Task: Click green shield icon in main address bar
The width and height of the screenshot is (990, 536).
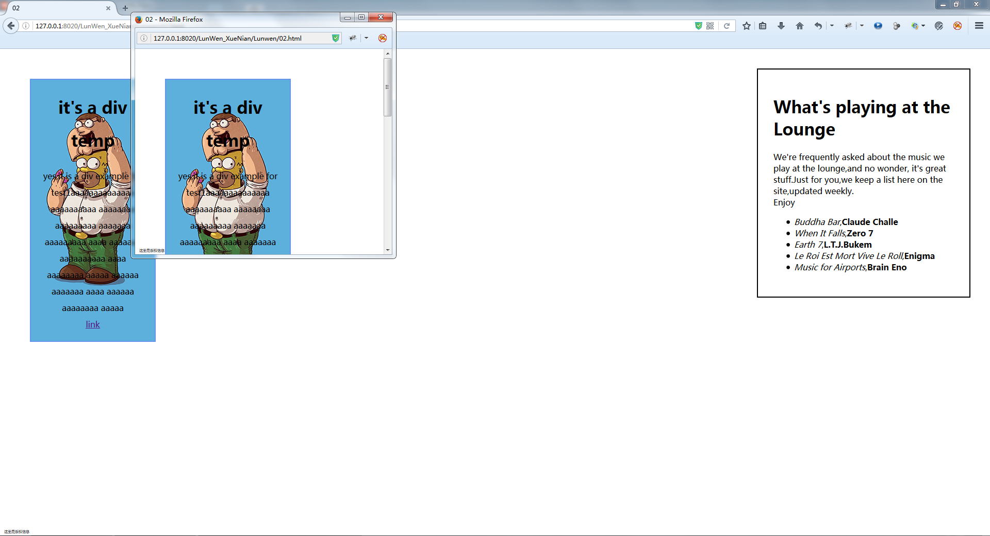Action: tap(698, 26)
